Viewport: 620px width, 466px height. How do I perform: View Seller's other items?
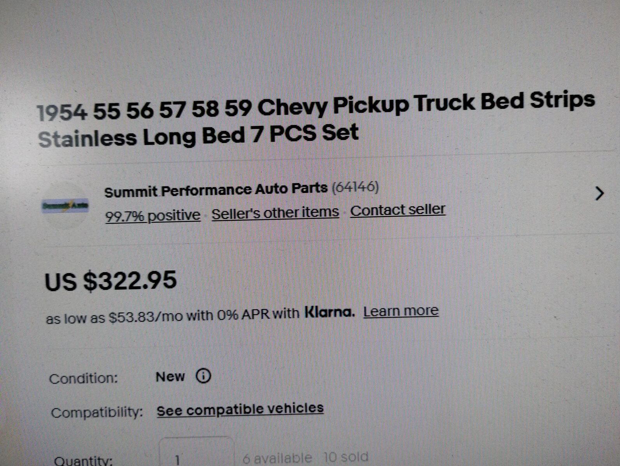pyautogui.click(x=275, y=213)
